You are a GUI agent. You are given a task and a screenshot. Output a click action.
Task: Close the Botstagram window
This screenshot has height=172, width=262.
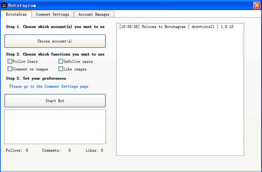(257, 5)
